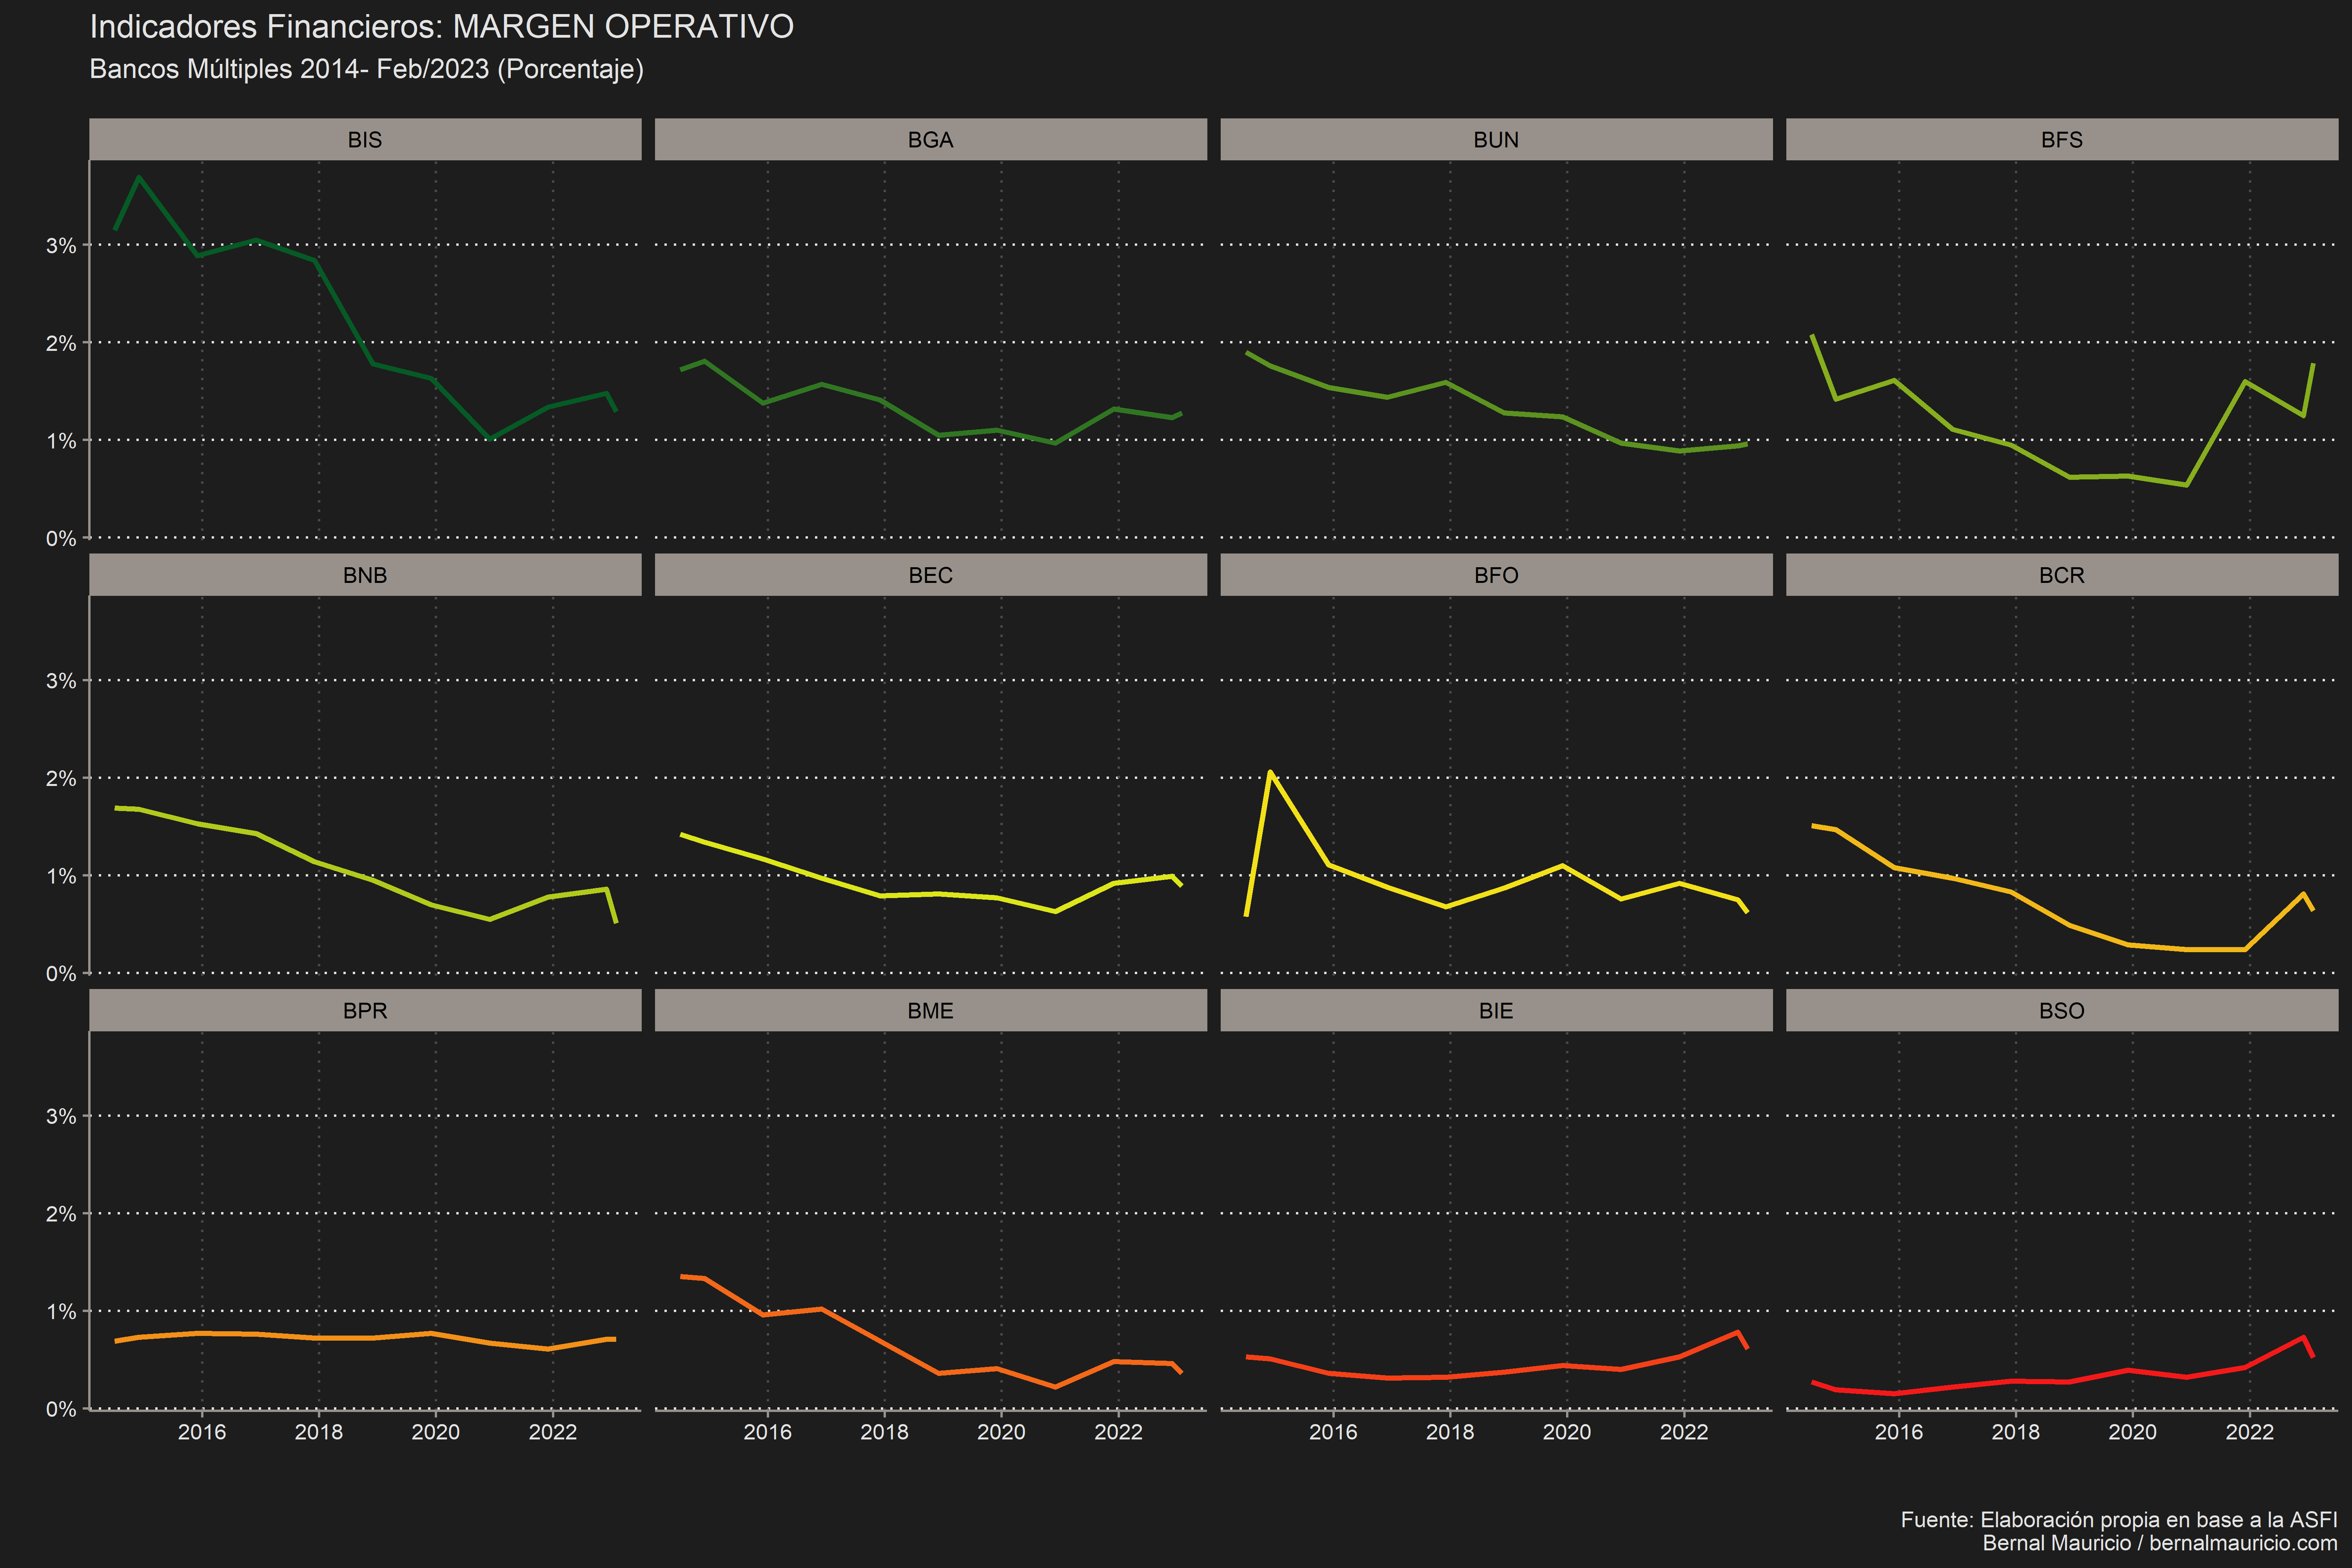Click the 0% y-axis label in BPR row

point(61,1409)
